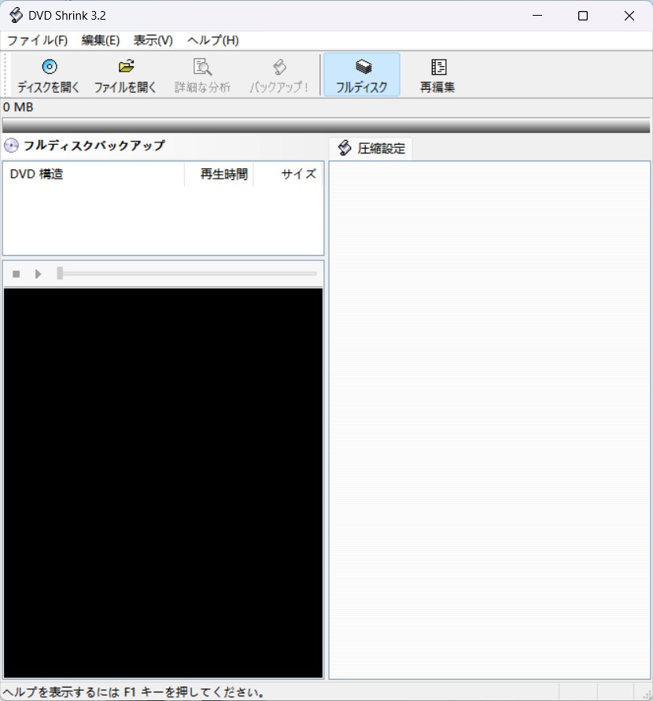Click the DVD Shrink app icon in title bar
This screenshot has width=653, height=701.
16,15
